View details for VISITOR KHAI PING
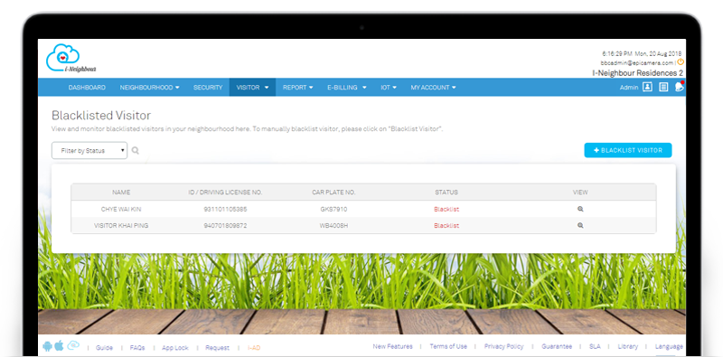The height and width of the screenshot is (357, 723). click(x=580, y=226)
